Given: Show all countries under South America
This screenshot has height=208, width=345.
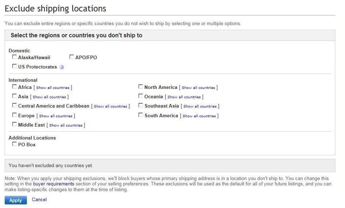Looking at the screenshot, I should (x=199, y=116).
